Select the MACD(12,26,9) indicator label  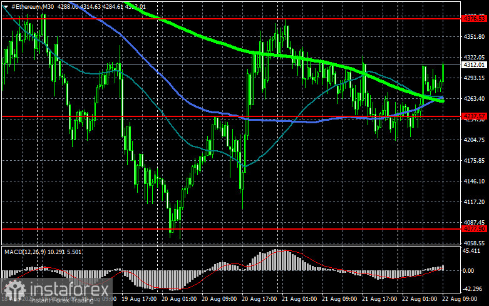click(26, 252)
